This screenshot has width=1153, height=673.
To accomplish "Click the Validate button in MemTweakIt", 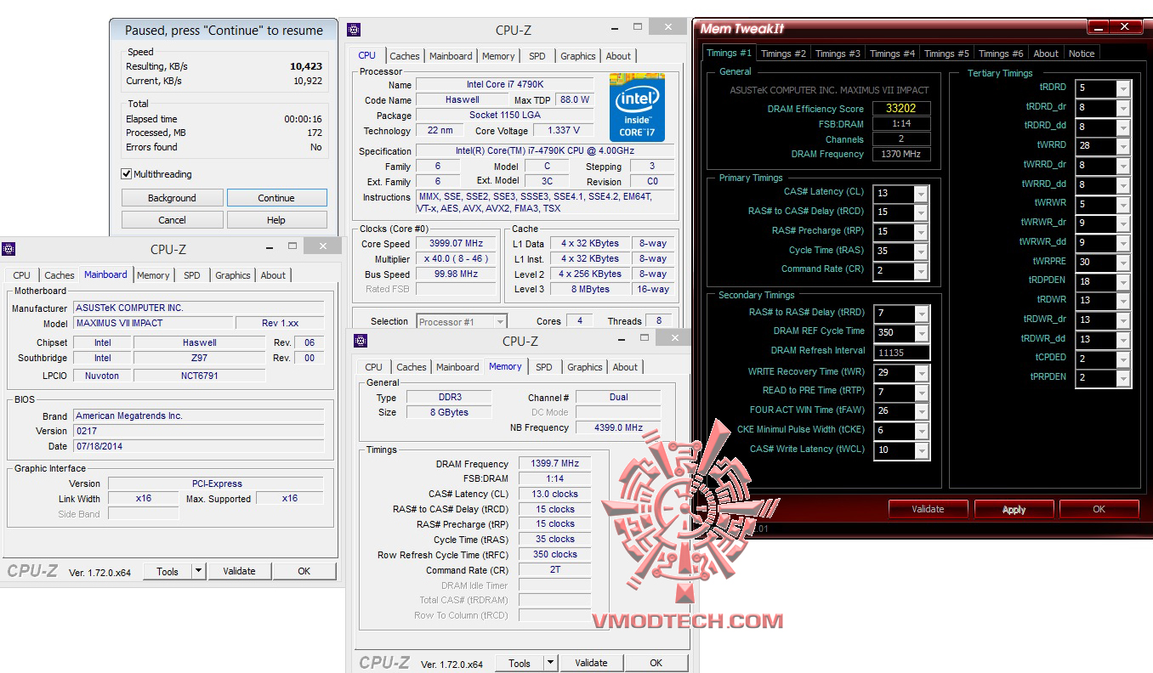I will [x=928, y=510].
